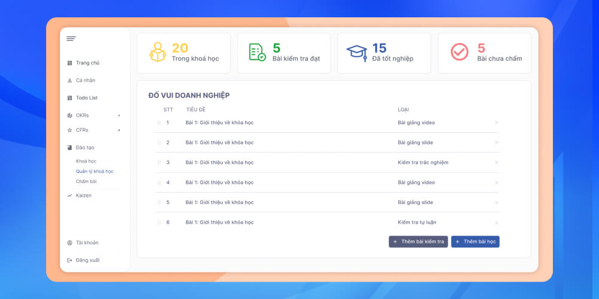Remove the Kiểm tra tự luận row
The width and height of the screenshot is (599, 299).
tap(497, 222)
